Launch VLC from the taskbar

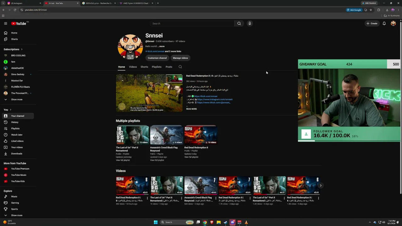tap(246, 222)
